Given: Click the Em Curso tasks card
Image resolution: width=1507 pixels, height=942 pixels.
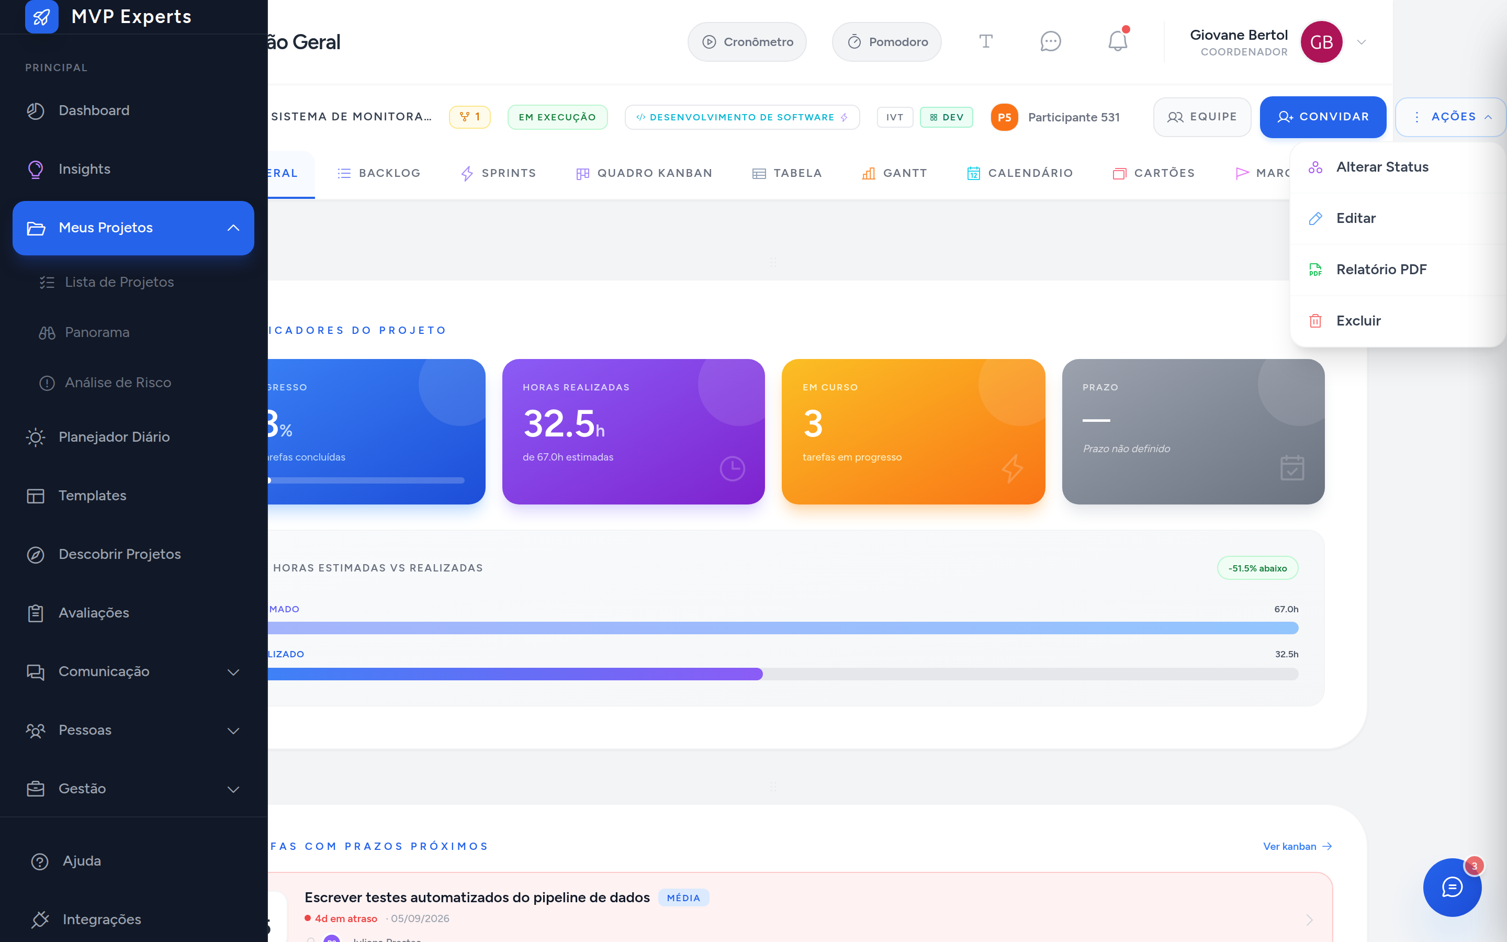Looking at the screenshot, I should point(913,431).
